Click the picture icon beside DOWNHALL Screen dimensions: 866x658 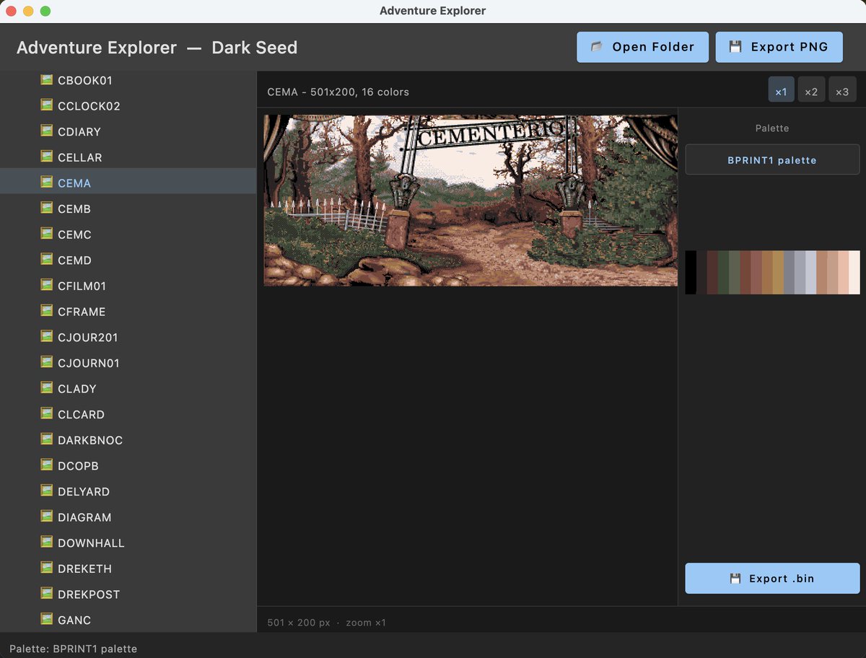[47, 543]
